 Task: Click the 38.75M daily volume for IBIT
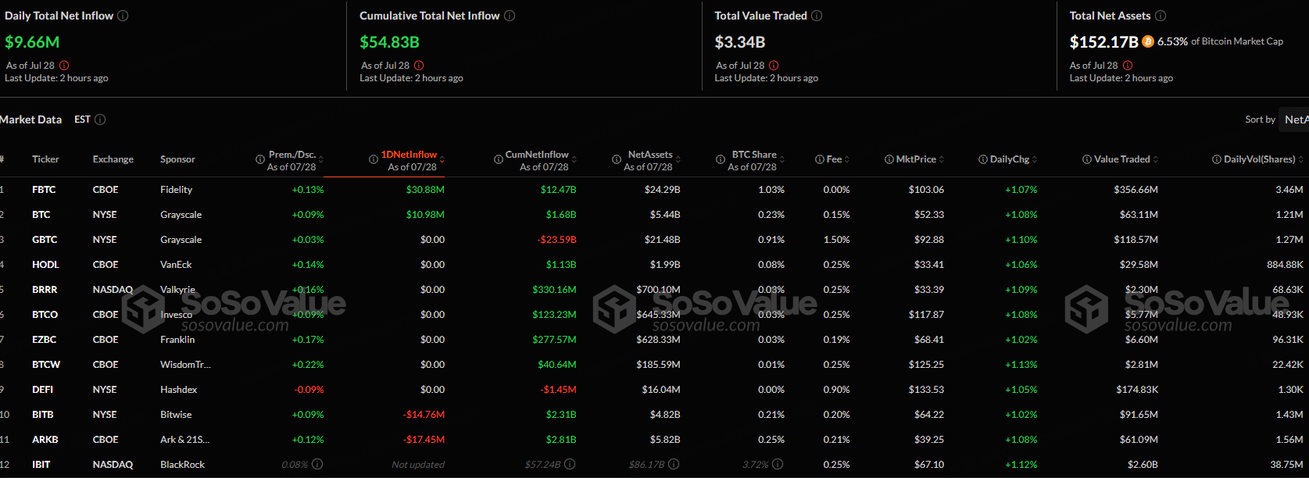(1286, 465)
